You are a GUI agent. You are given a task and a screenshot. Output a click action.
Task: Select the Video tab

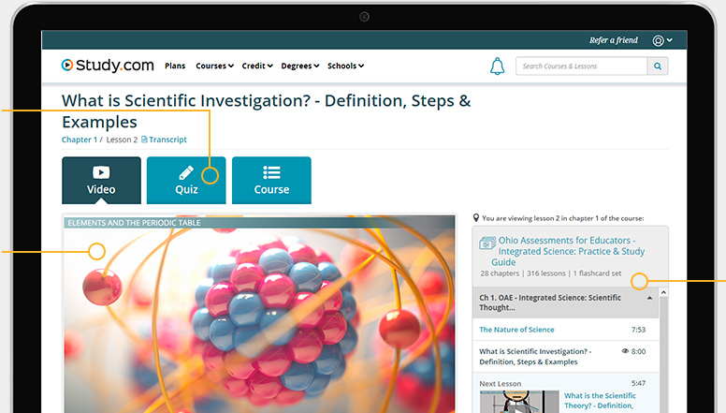[101, 180]
